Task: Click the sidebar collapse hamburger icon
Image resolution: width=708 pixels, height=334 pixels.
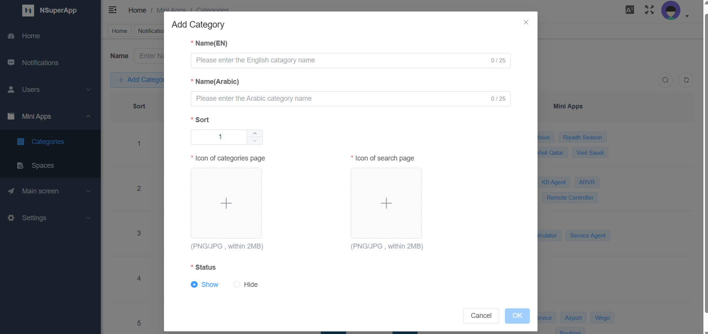Action: pos(112,10)
